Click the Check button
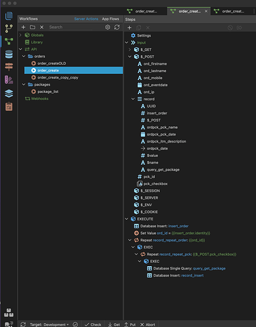 (x=93, y=324)
